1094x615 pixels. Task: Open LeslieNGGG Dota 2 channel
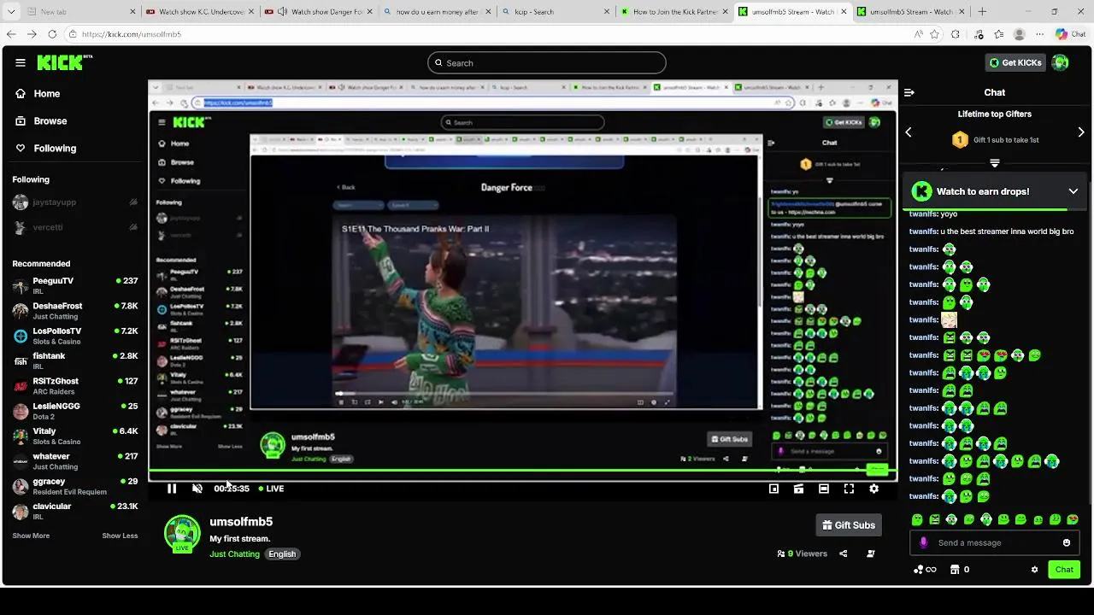click(x=75, y=411)
